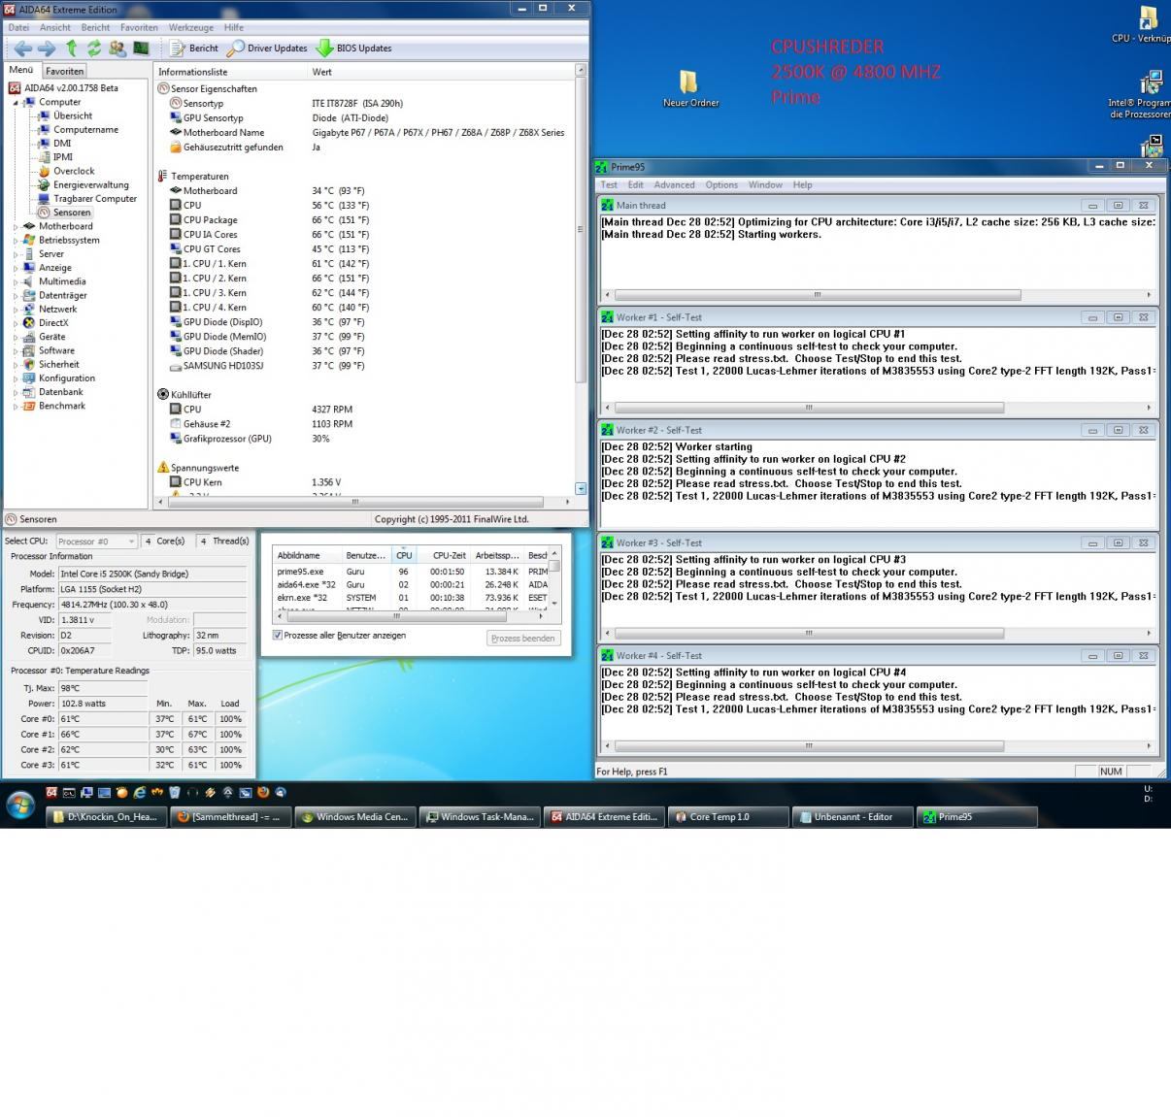Switch to the Menü tab
Screen dimensions: 1171x1117
21,70
